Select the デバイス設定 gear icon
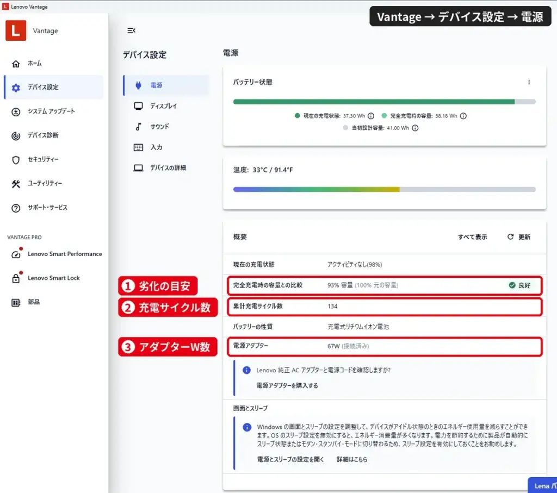The image size is (557, 493). [16, 88]
